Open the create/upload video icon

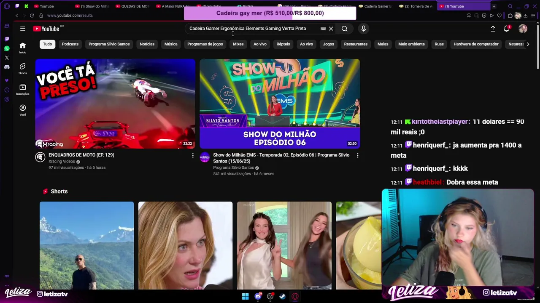[x=493, y=29]
